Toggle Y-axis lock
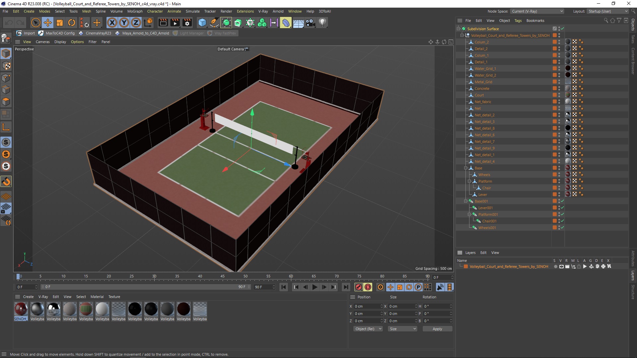Image resolution: width=637 pixels, height=358 pixels. 124,23
